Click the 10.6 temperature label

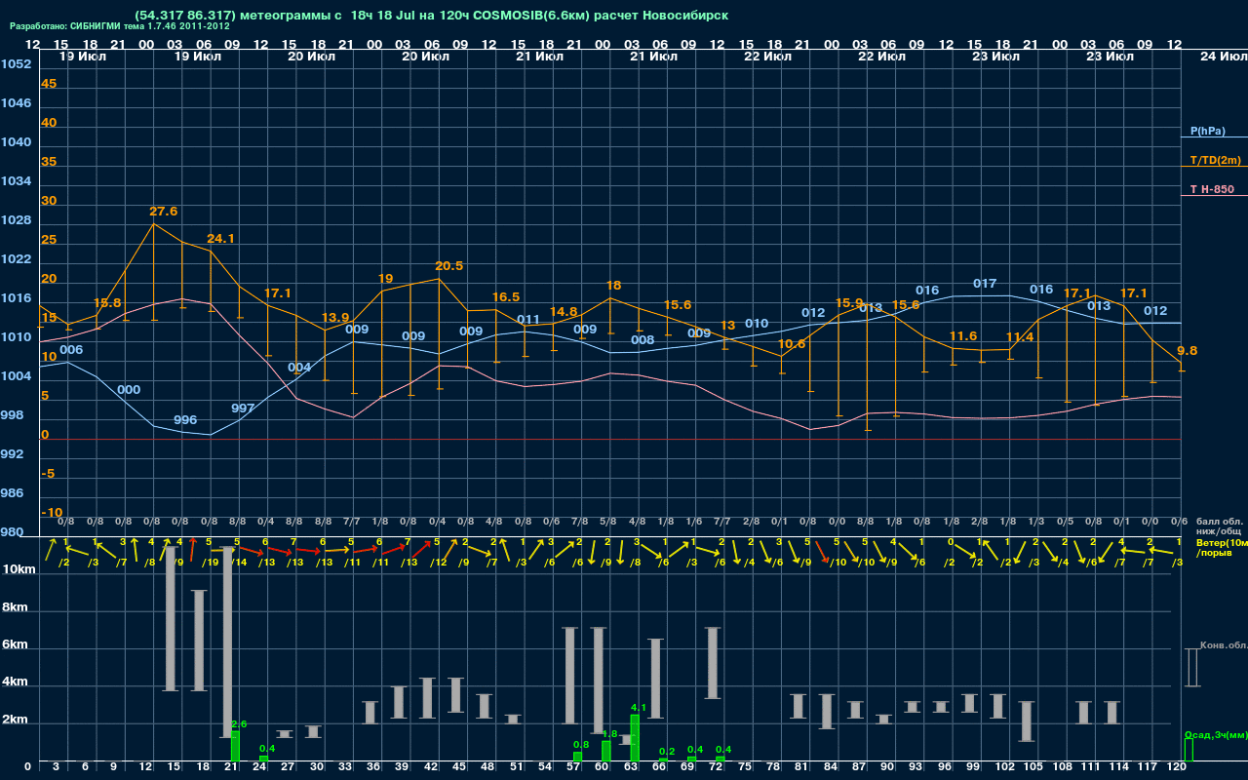(792, 344)
